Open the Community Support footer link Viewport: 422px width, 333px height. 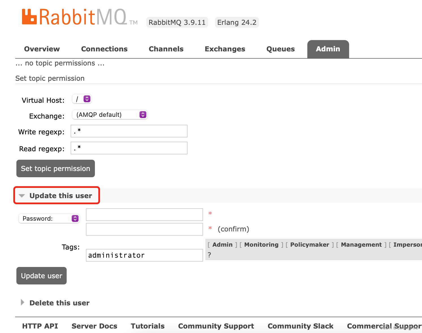tap(216, 326)
